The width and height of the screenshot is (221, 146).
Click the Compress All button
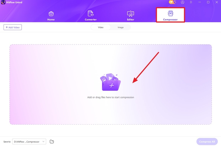tap(207, 141)
